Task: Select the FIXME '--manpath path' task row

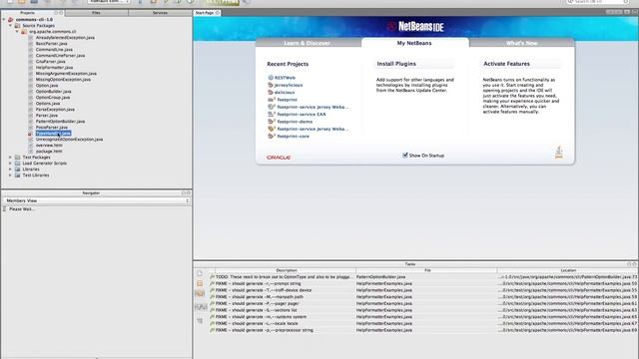Action: pyautogui.click(x=423, y=297)
